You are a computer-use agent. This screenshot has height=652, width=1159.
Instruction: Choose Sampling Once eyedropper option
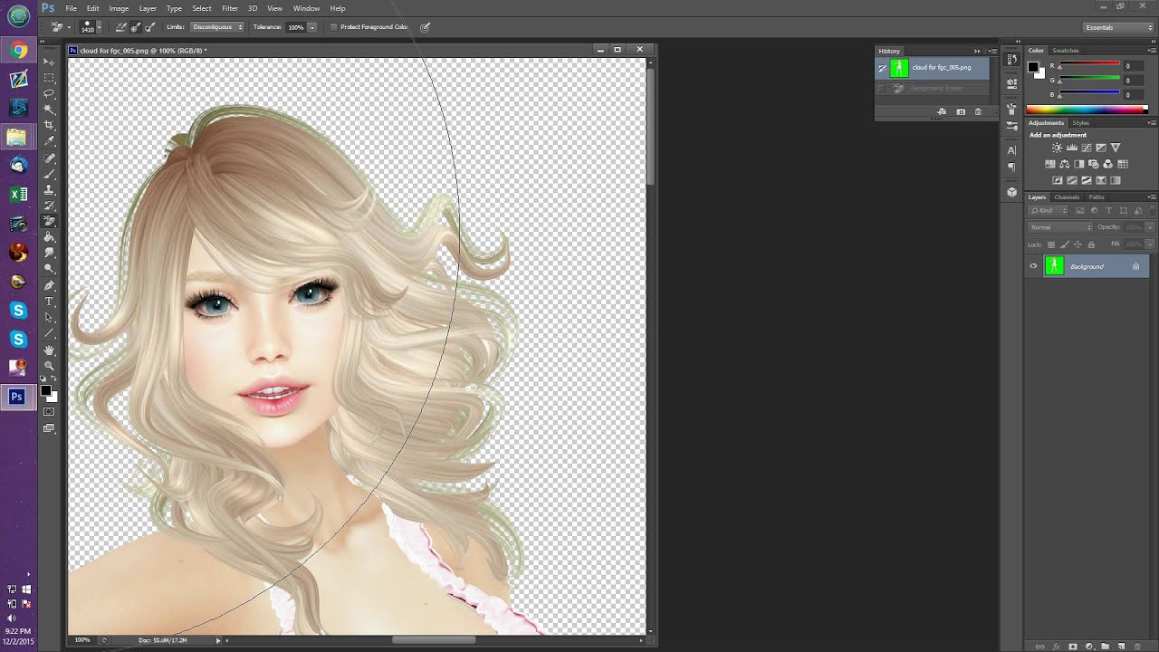(135, 27)
